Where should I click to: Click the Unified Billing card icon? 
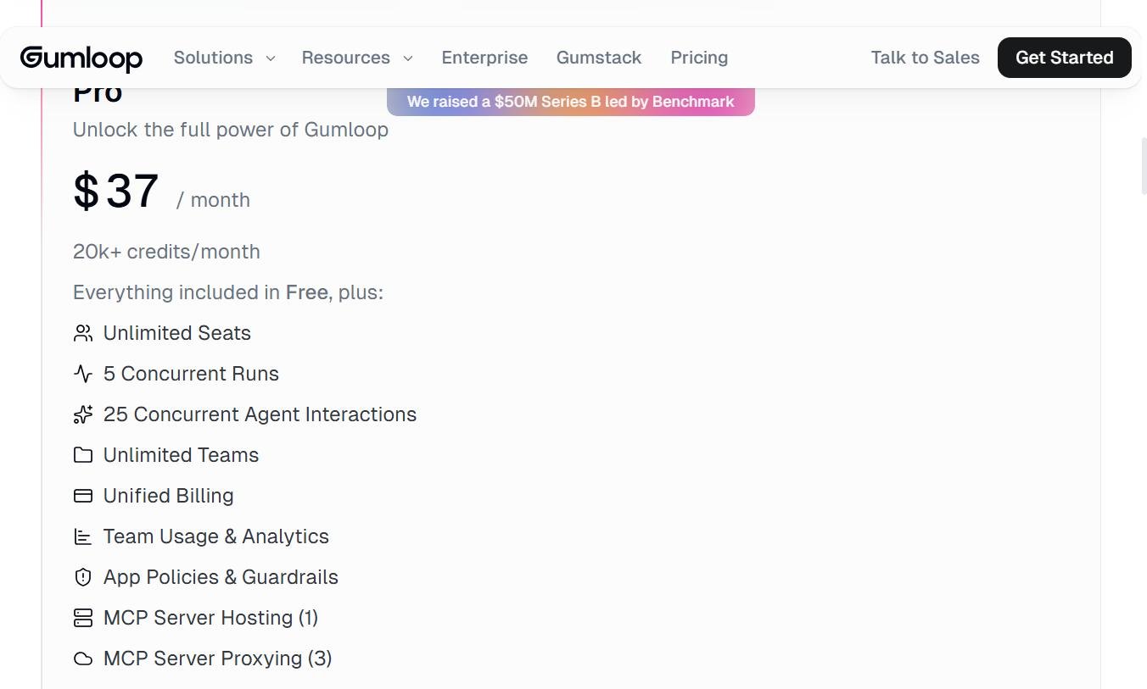pos(83,496)
